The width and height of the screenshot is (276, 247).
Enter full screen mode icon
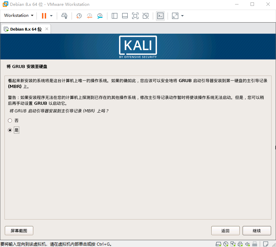point(135,16)
